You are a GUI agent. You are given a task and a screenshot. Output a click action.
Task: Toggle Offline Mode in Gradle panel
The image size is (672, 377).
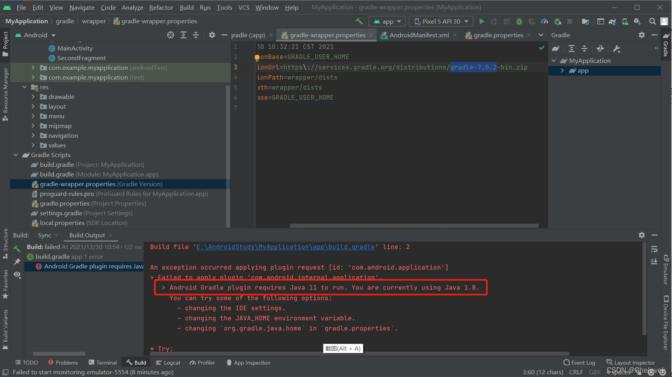coord(600,48)
